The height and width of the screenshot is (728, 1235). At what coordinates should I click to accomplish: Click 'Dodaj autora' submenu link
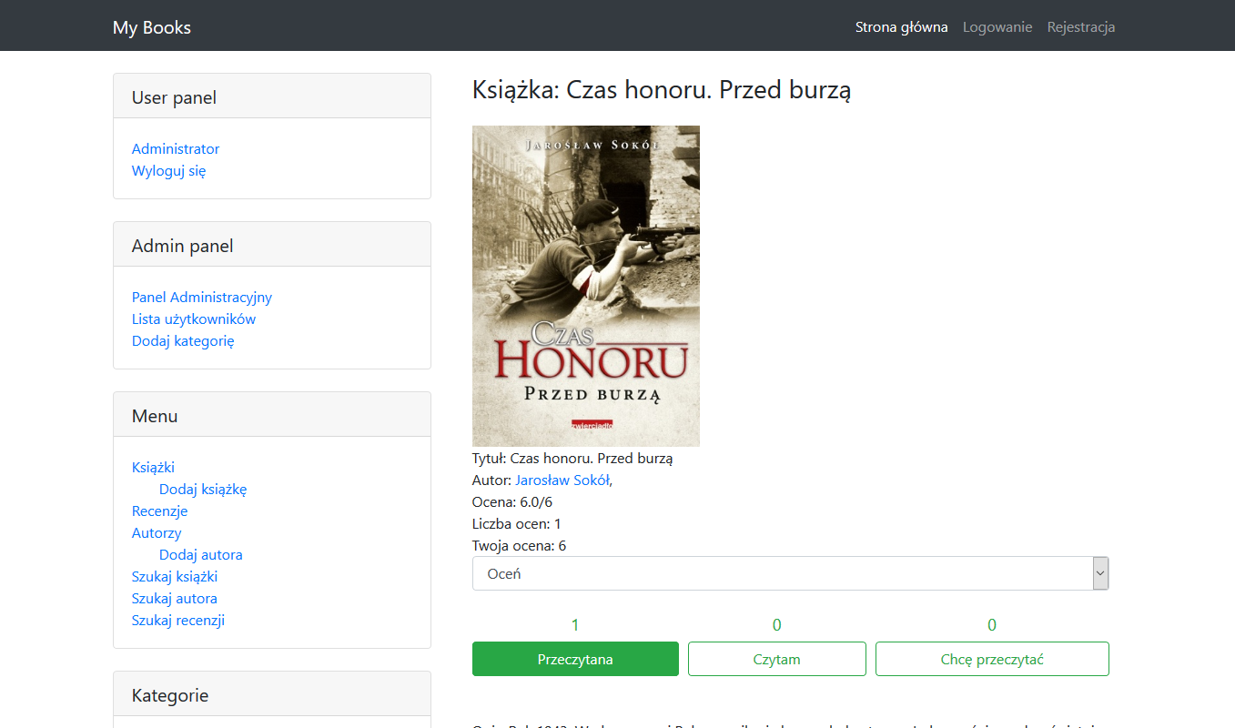tap(201, 555)
